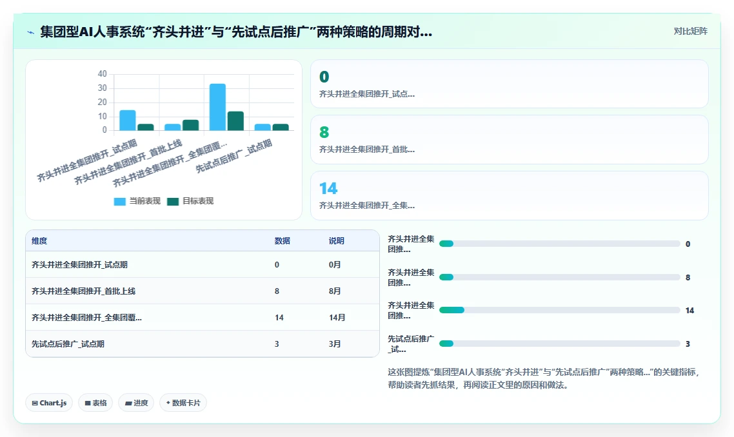The image size is (734, 437).
Task: Click the Chart.js tag icon
Action: [x=35, y=403]
